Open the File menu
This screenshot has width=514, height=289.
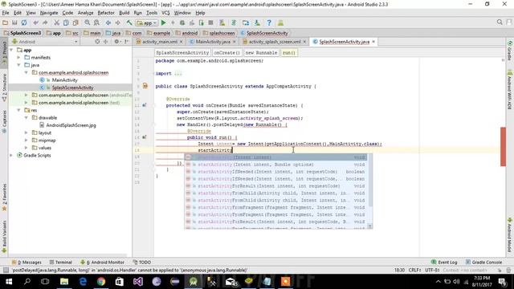coord(6,13)
